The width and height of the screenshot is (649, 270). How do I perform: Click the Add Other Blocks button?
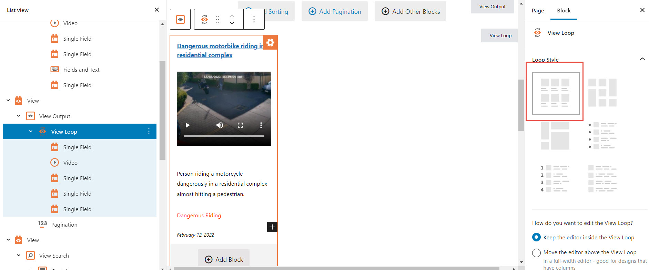coord(410,11)
